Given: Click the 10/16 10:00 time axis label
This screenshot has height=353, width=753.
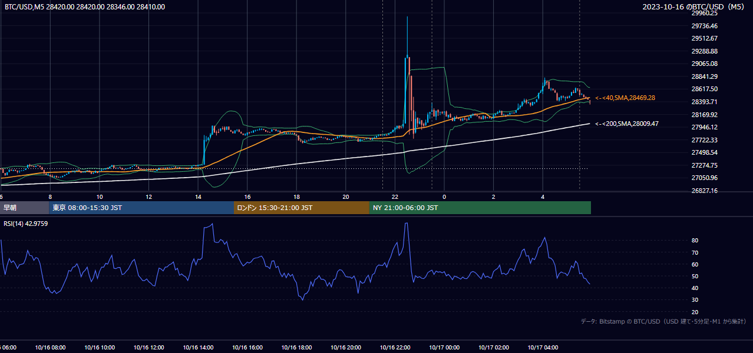Looking at the screenshot, I should [x=100, y=348].
